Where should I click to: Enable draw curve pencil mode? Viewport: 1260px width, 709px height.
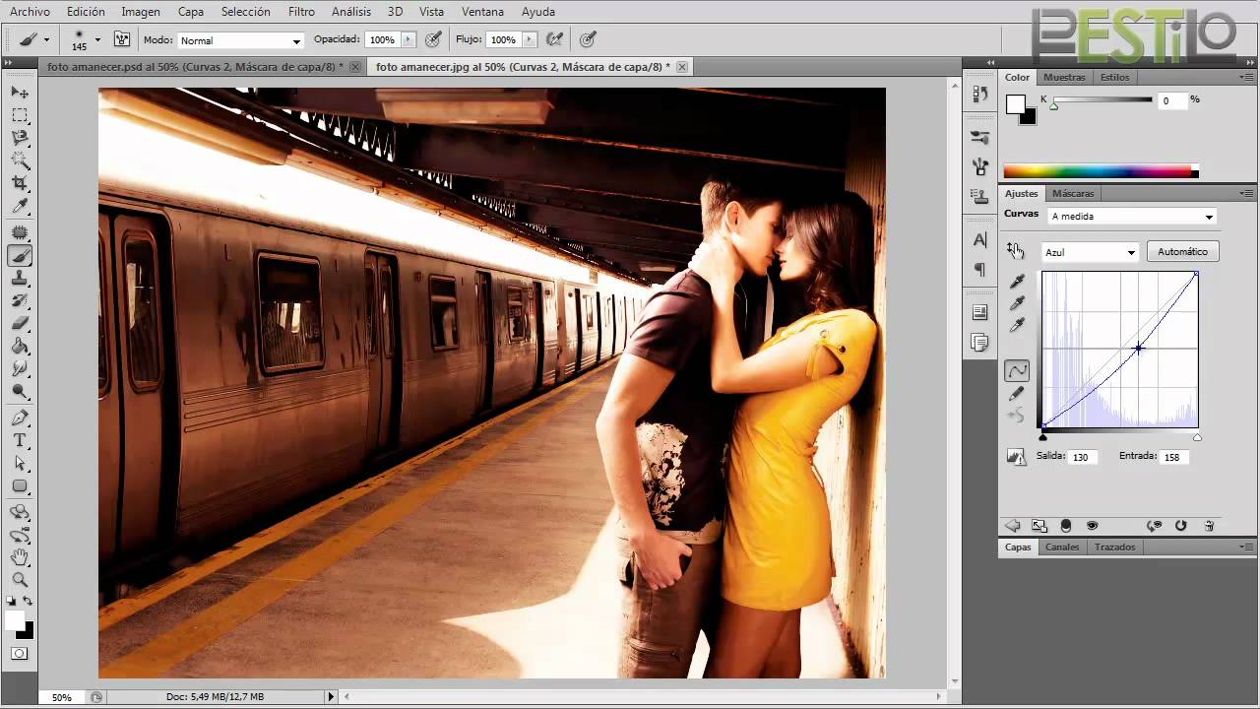pos(1017,394)
